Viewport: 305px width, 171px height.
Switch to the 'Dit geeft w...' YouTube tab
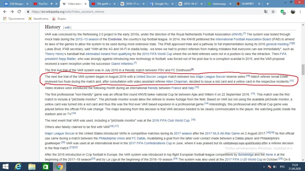click(x=103, y=4)
